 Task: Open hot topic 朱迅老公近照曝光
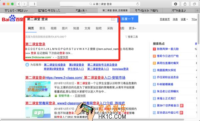(168, 91)
